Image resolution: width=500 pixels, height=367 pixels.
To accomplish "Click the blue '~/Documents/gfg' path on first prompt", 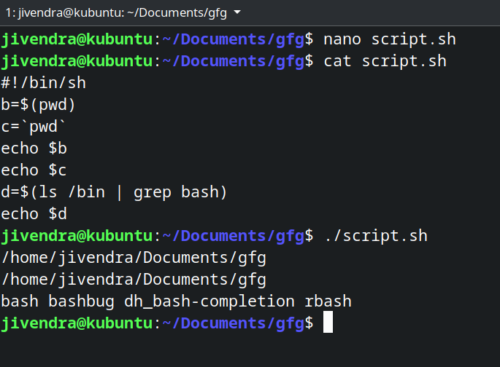I will click(234, 39).
